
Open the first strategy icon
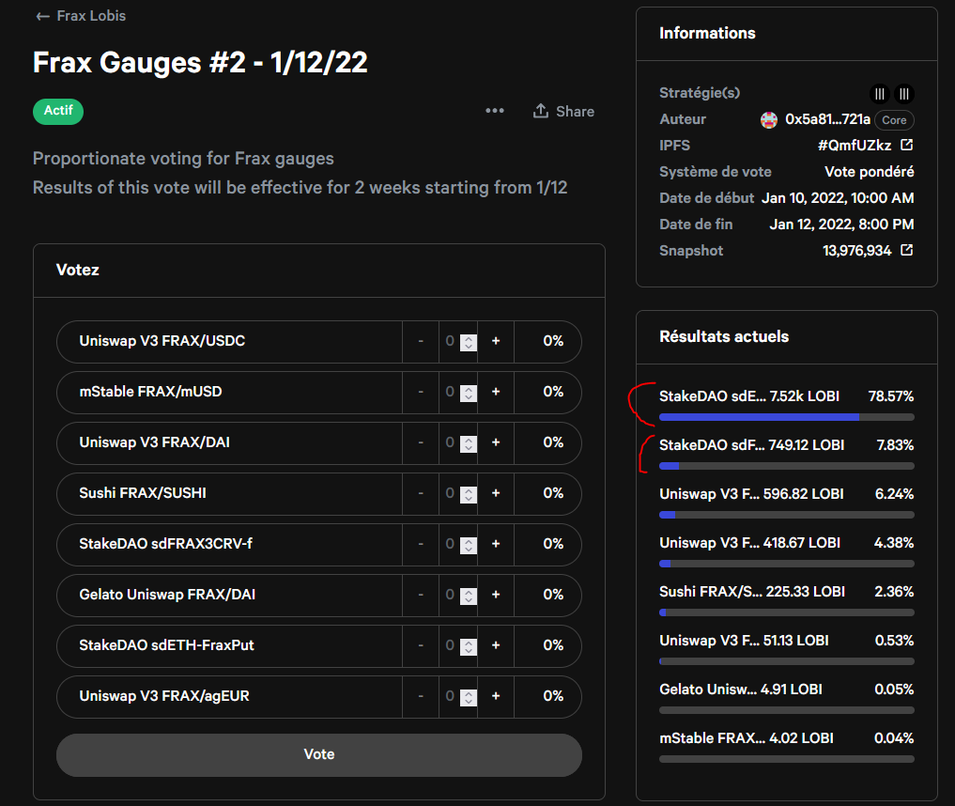(880, 94)
